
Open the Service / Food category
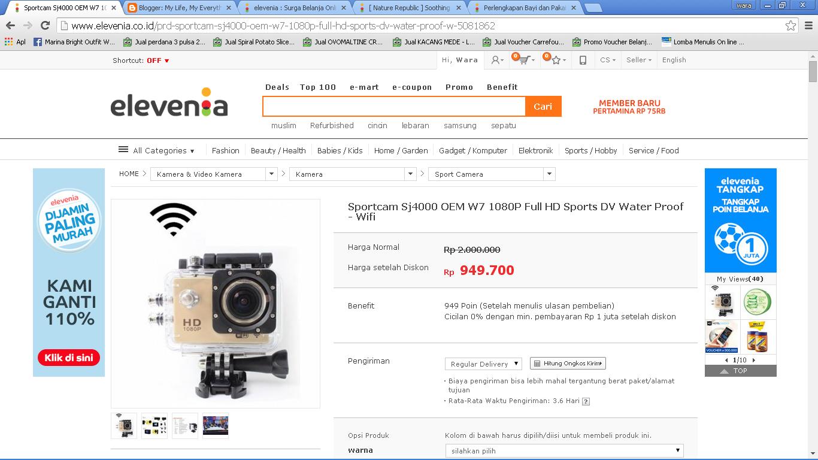pos(654,150)
